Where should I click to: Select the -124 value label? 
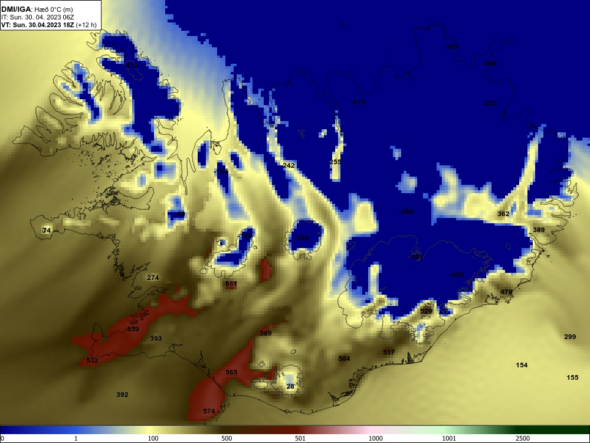coord(245,236)
